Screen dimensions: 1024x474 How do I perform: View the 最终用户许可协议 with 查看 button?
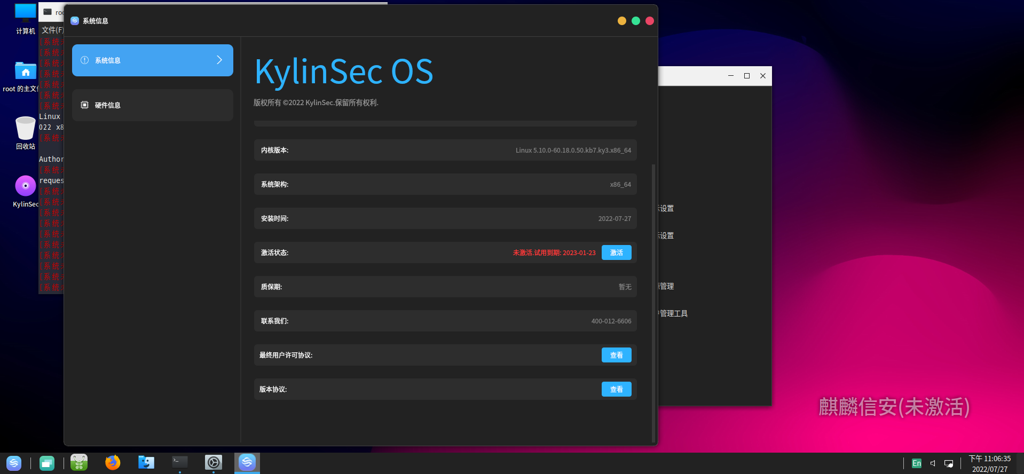(616, 355)
